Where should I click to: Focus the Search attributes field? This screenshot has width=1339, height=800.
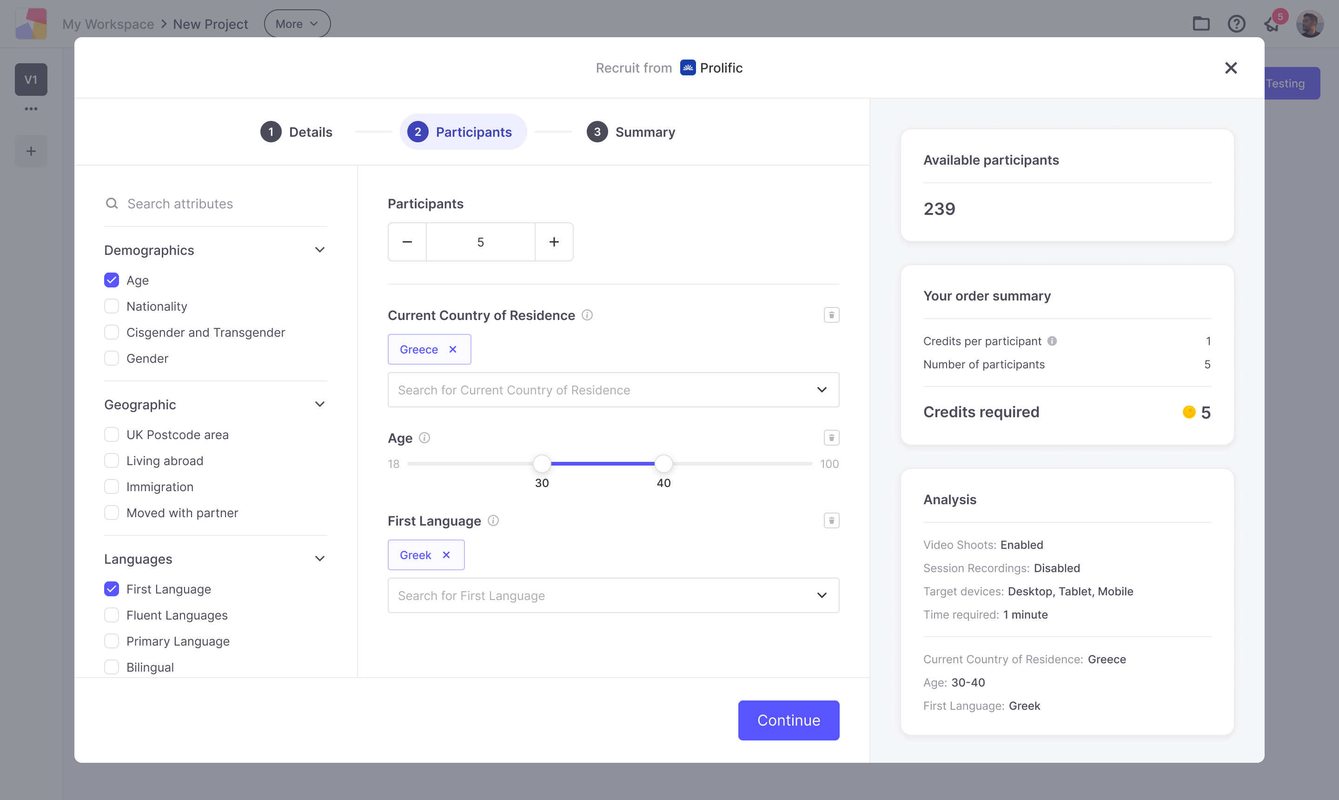point(216,204)
